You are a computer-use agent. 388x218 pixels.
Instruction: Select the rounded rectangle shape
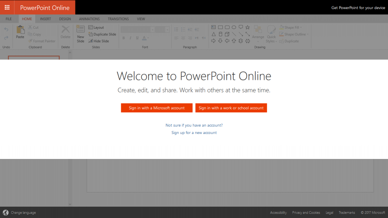click(x=227, y=27)
